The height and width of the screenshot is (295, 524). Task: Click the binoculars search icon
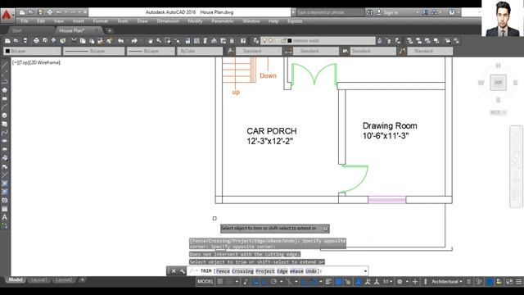pyautogui.click(x=369, y=12)
